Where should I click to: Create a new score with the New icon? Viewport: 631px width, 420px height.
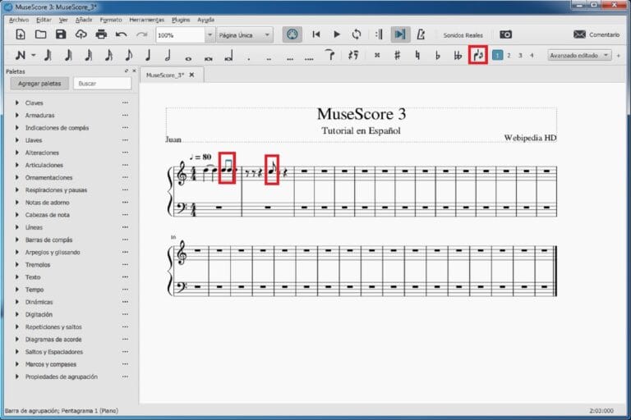tap(20, 34)
